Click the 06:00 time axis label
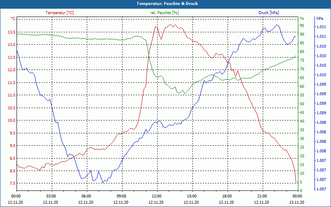 coord(86,196)
